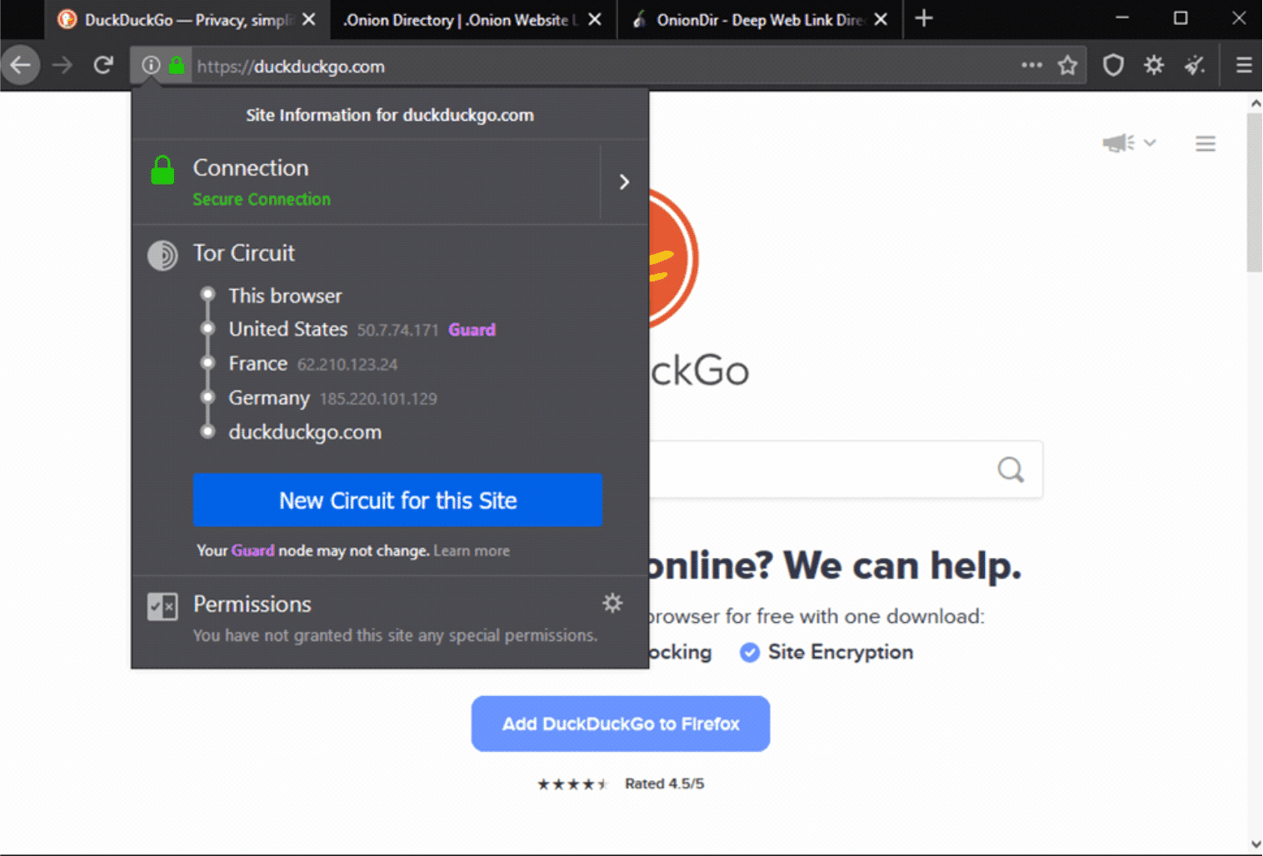Click the page vertical scrollbar thumb
The width and height of the screenshot is (1263, 856).
[1255, 193]
